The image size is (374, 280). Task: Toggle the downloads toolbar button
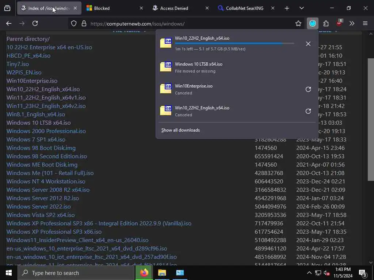coord(313,23)
